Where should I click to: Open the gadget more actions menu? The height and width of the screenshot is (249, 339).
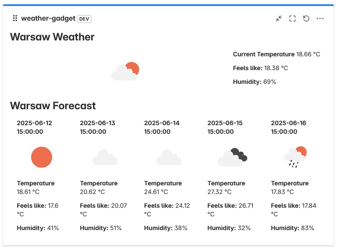click(320, 18)
